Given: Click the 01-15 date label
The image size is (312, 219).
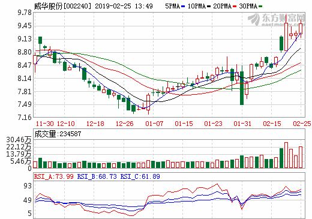Looking at the screenshot, I should click(184, 124).
